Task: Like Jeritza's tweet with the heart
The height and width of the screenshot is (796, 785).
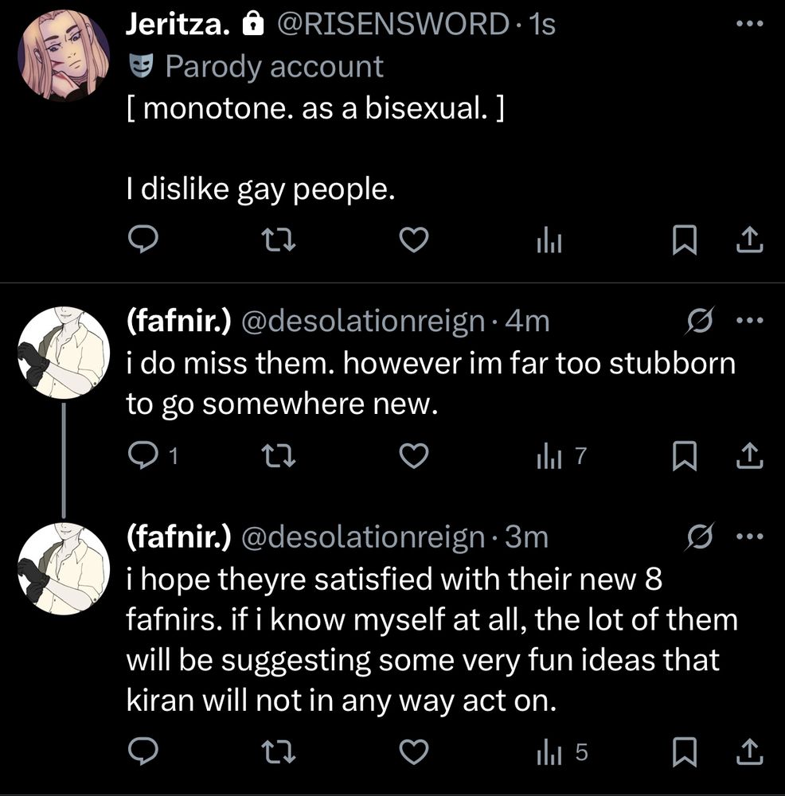Action: (x=413, y=240)
